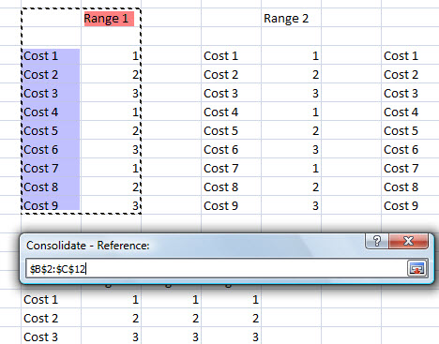Click value 1 beside Cost 1 under Range 1
The image size is (439, 344).
click(x=135, y=56)
